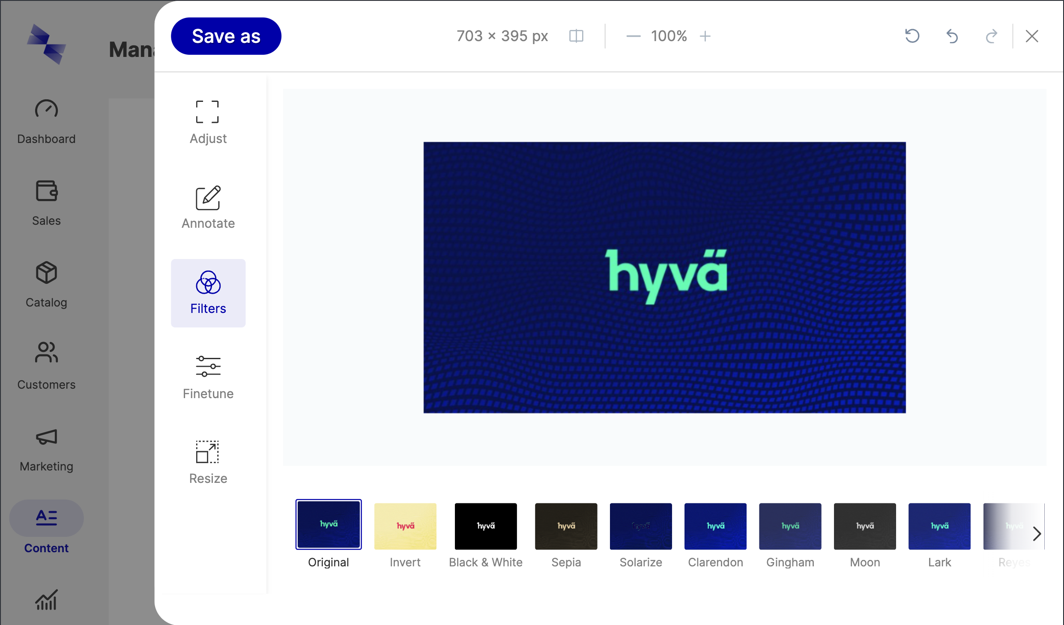Apply the Moon filter
The width and height of the screenshot is (1064, 625).
(865, 526)
